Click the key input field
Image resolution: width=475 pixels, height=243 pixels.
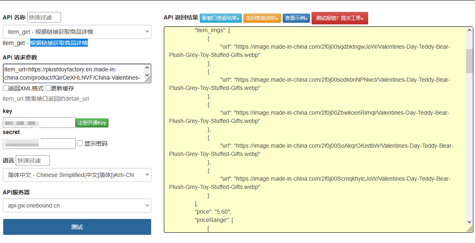pyautogui.click(x=39, y=123)
